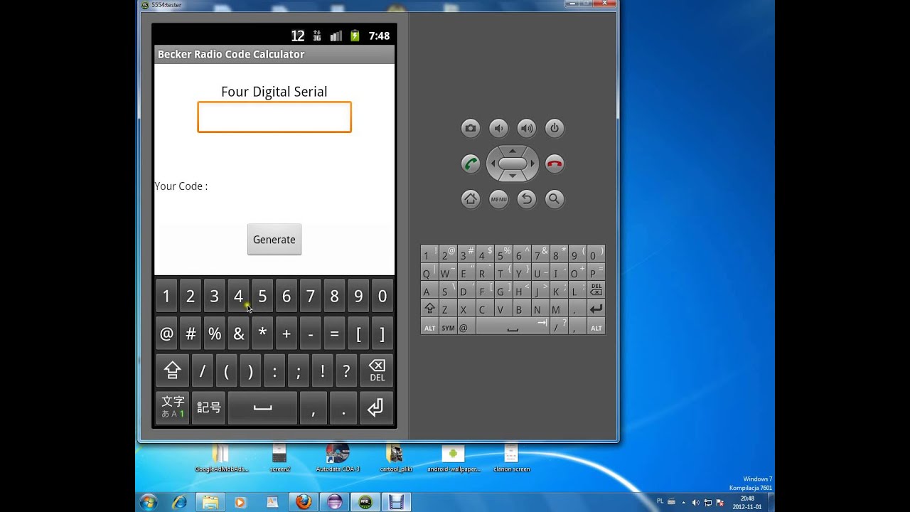Tap the 4 key on phone keyboard

pyautogui.click(x=238, y=297)
